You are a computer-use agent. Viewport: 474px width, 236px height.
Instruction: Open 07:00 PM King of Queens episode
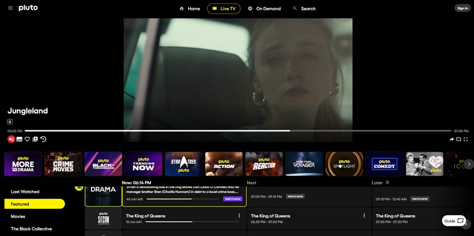point(423,219)
